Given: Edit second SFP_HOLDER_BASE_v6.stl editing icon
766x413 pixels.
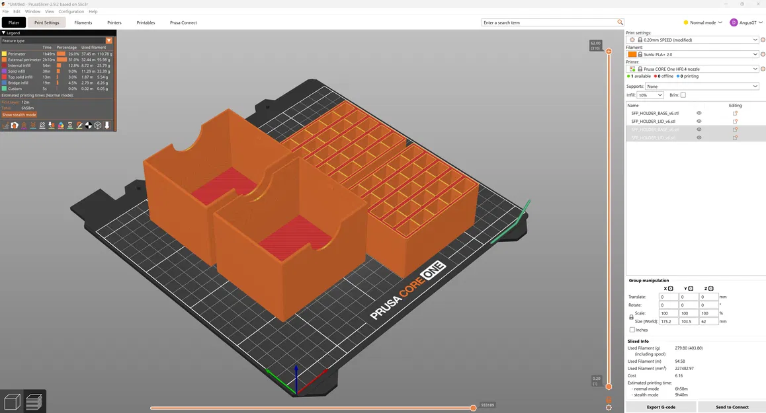Looking at the screenshot, I should tap(735, 130).
